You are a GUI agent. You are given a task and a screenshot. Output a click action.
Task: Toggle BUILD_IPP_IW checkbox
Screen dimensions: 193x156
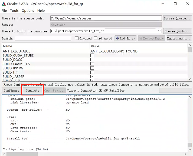(92, 68)
